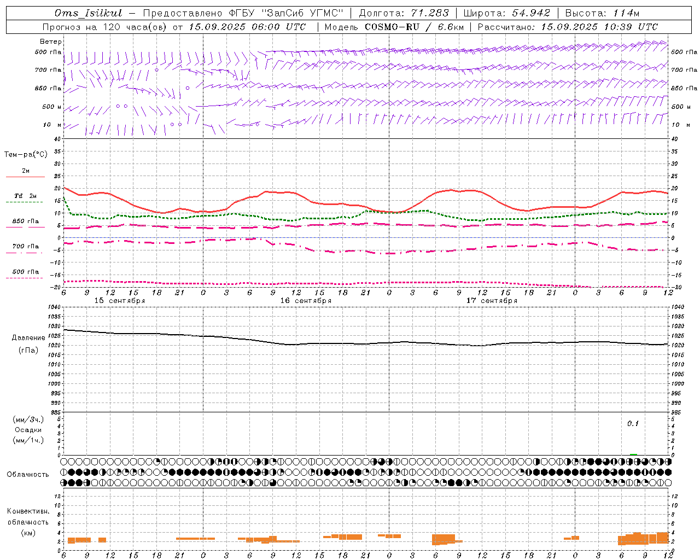The width and height of the screenshot is (700, 560).
Task: Click the 0.1 precipitation amount value
Action: point(633,424)
